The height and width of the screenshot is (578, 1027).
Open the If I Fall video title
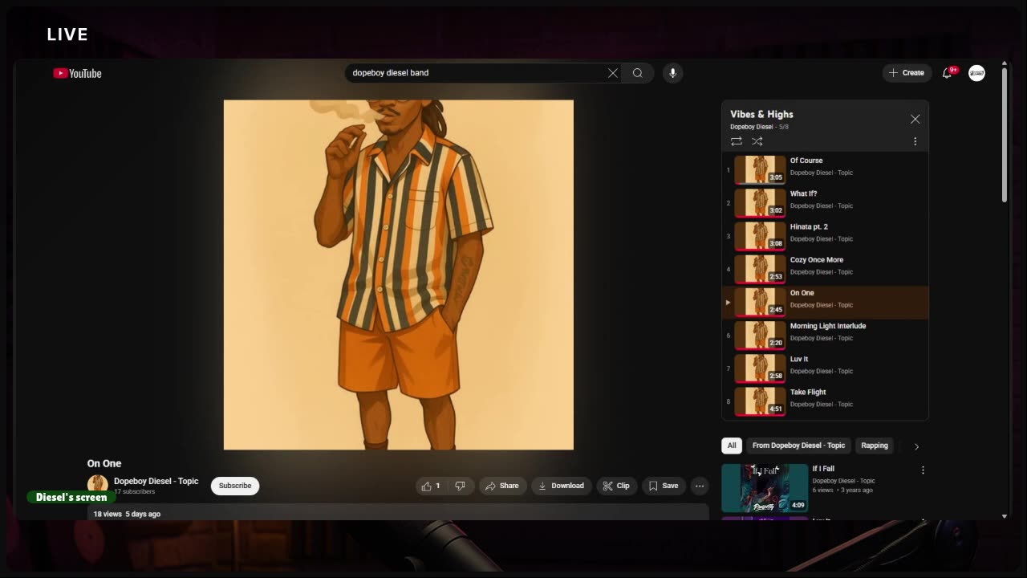(823, 469)
